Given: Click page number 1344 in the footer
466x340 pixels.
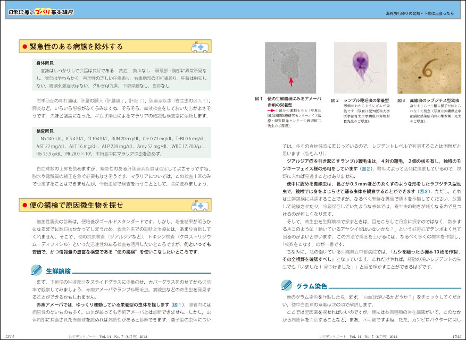Looking at the screenshot, I should pyautogui.click(x=12, y=336).
